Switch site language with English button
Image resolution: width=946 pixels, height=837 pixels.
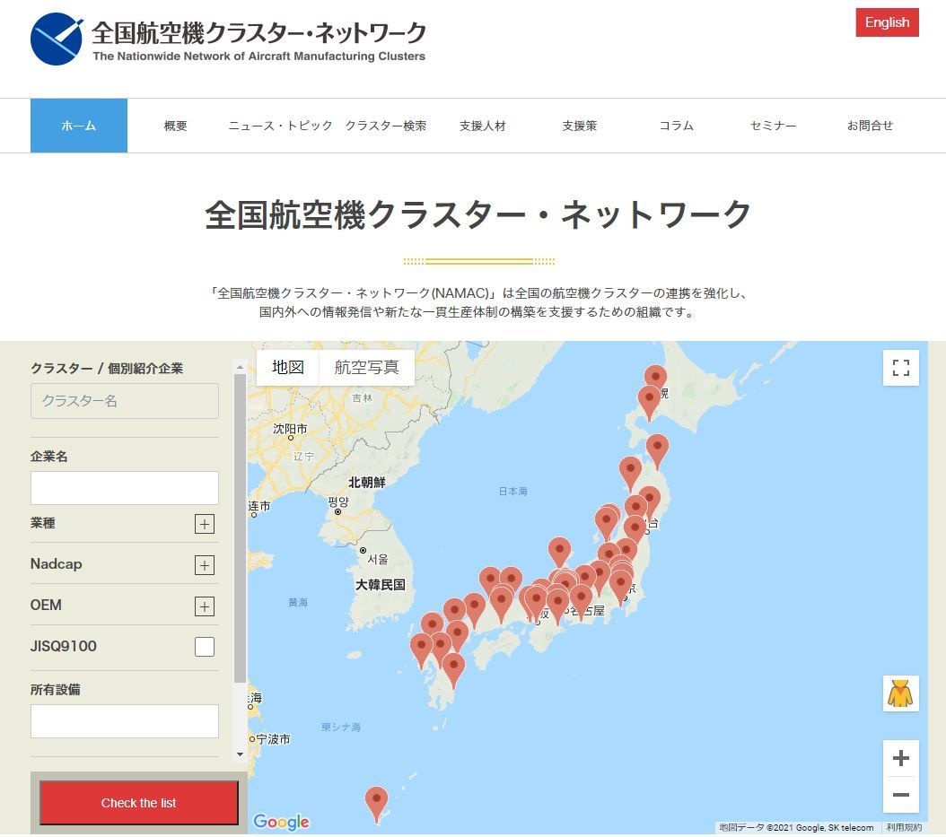click(887, 22)
